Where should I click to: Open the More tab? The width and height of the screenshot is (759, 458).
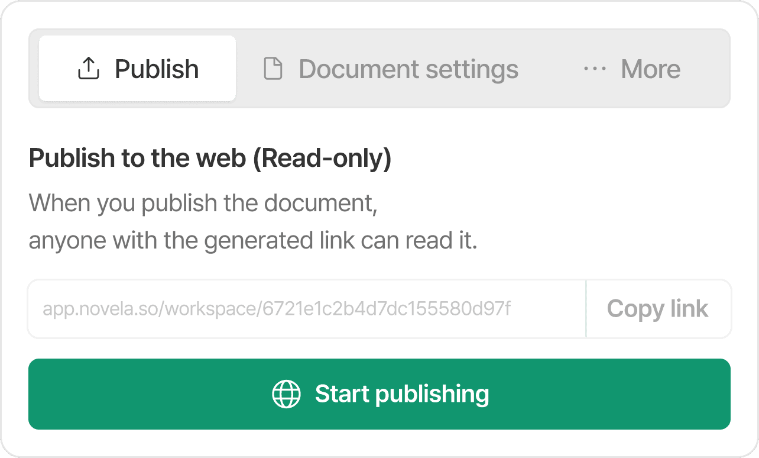632,69
